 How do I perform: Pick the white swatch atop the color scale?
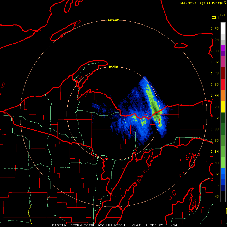223,28
